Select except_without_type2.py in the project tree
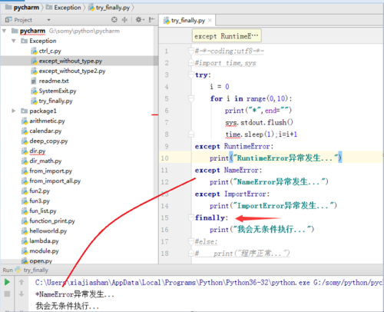The height and width of the screenshot is (312, 384). pos(72,71)
